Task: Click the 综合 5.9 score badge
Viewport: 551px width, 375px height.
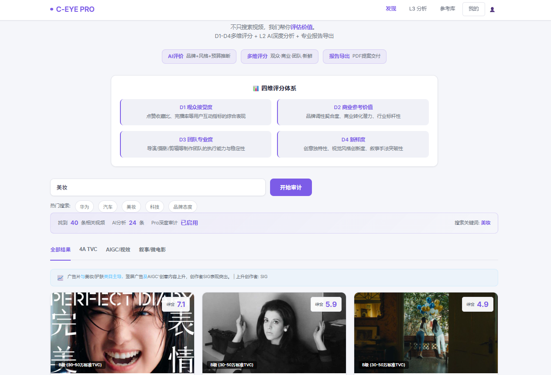Action: point(326,304)
